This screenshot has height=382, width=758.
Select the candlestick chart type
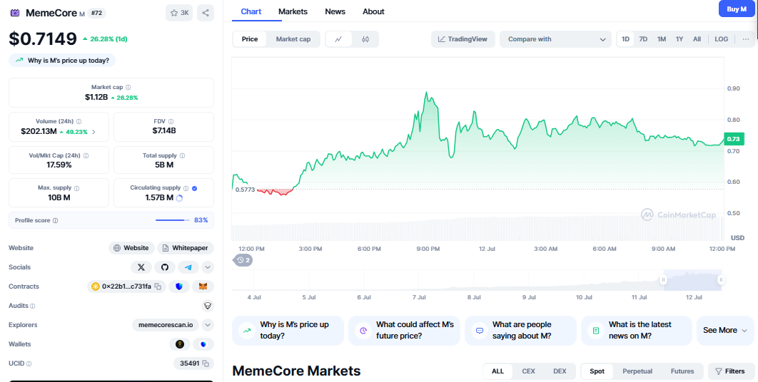(365, 39)
